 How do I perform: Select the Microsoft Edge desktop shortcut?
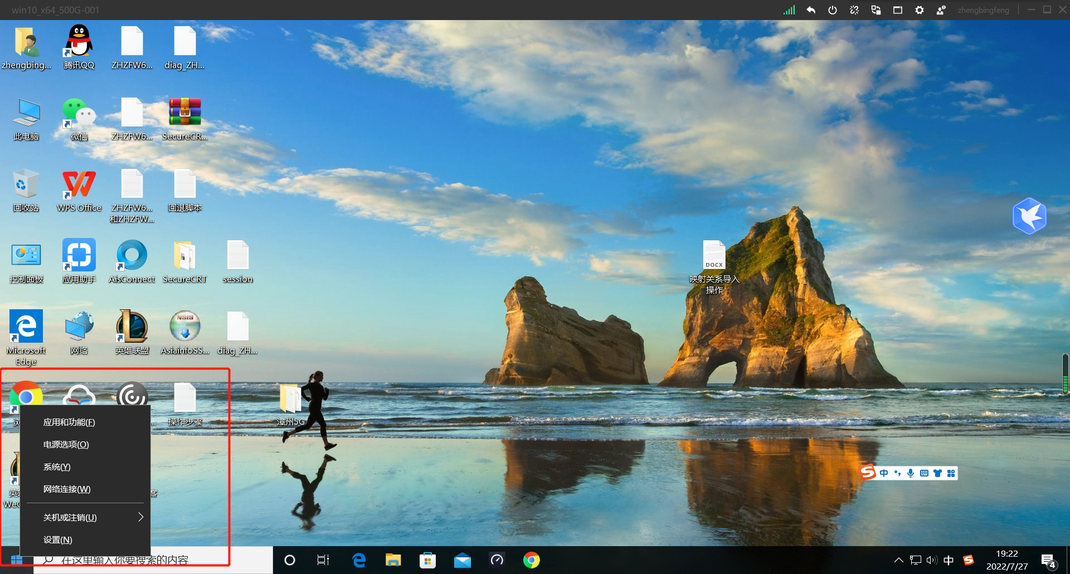click(26, 337)
